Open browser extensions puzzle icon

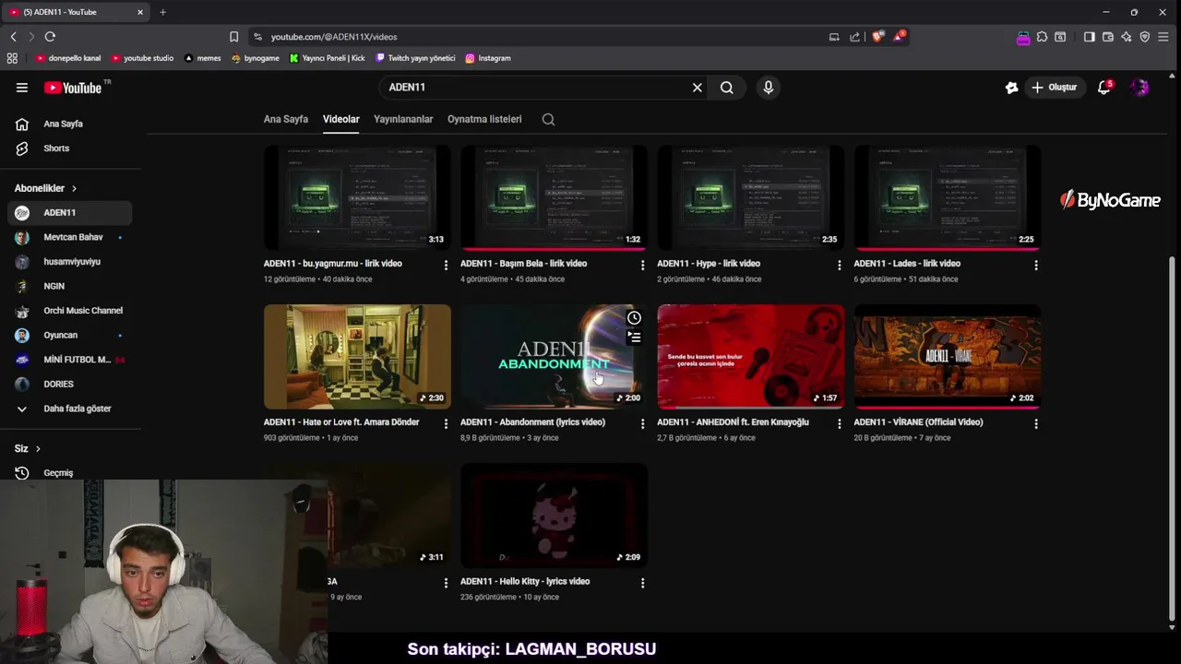(x=1042, y=37)
